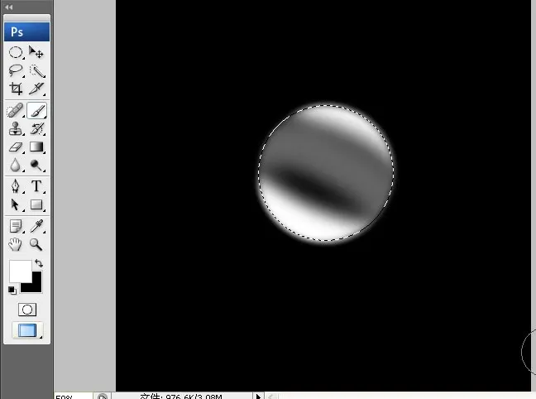The width and height of the screenshot is (536, 399).
Task: Click the horizontal scrollbar left arrow
Action: pos(271,397)
